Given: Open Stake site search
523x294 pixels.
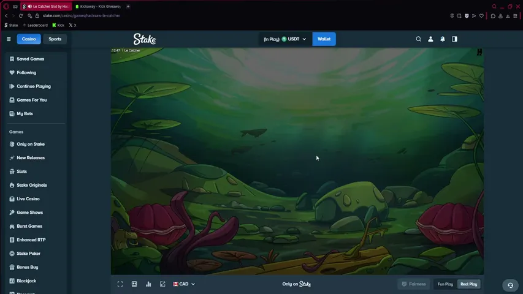Looking at the screenshot, I should point(418,39).
